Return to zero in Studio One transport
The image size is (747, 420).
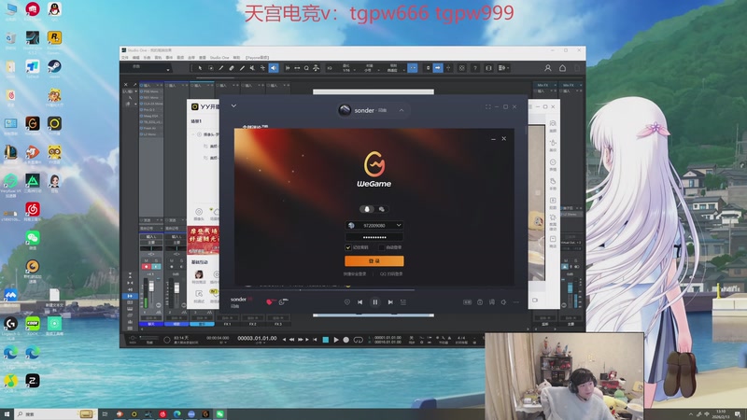(x=315, y=340)
